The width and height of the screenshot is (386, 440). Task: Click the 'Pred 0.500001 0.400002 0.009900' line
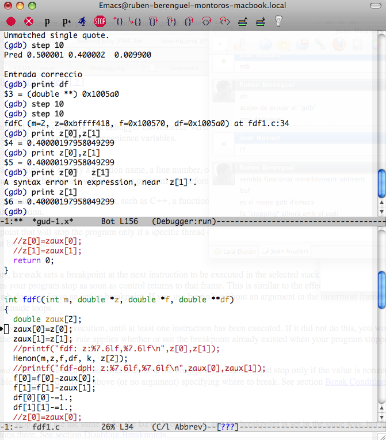point(77,55)
